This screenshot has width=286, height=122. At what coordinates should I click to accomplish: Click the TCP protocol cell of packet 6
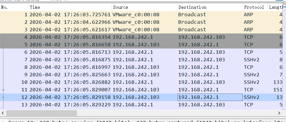click(248, 52)
